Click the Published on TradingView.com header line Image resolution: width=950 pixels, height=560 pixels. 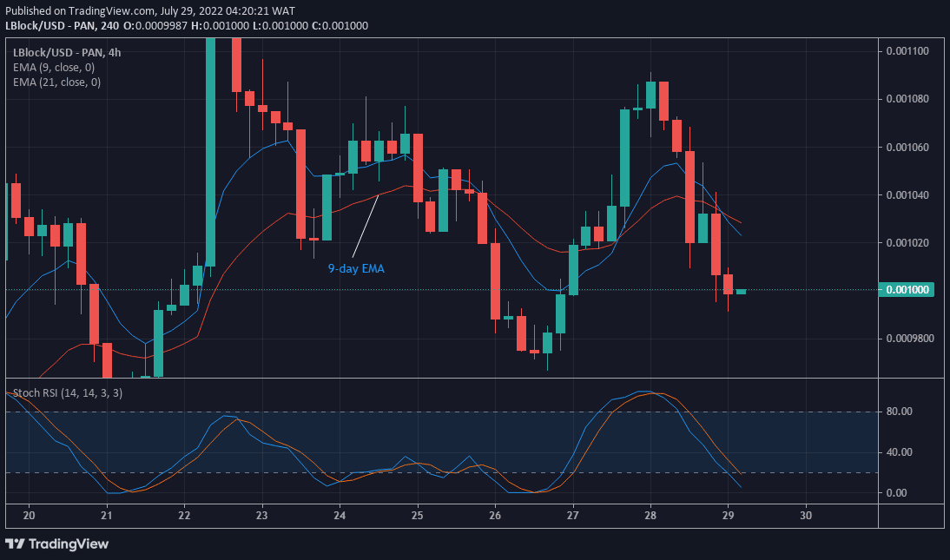click(x=150, y=11)
